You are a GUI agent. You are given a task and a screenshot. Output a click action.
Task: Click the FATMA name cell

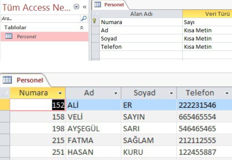point(93,140)
